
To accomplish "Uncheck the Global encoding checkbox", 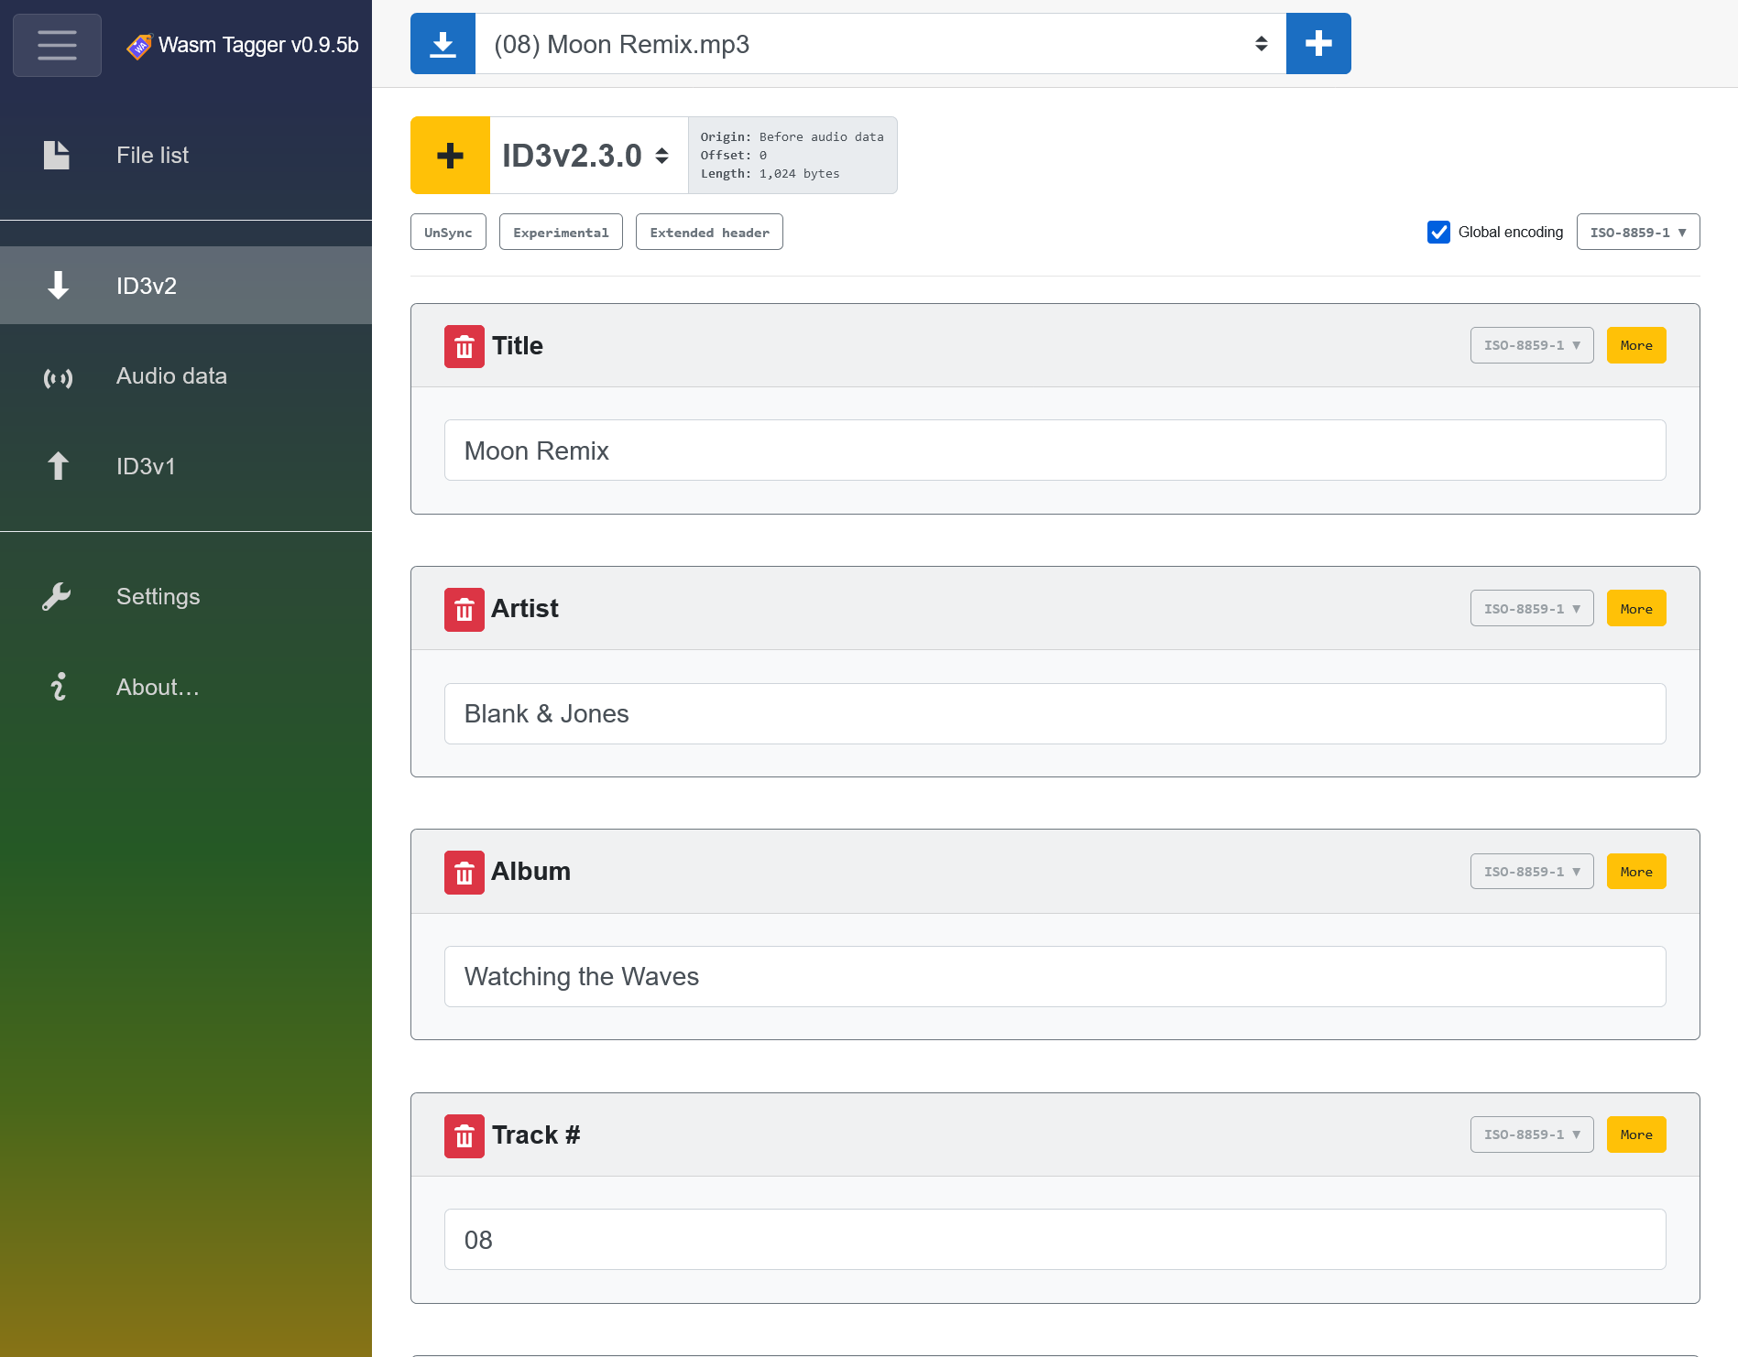I will click(1438, 232).
